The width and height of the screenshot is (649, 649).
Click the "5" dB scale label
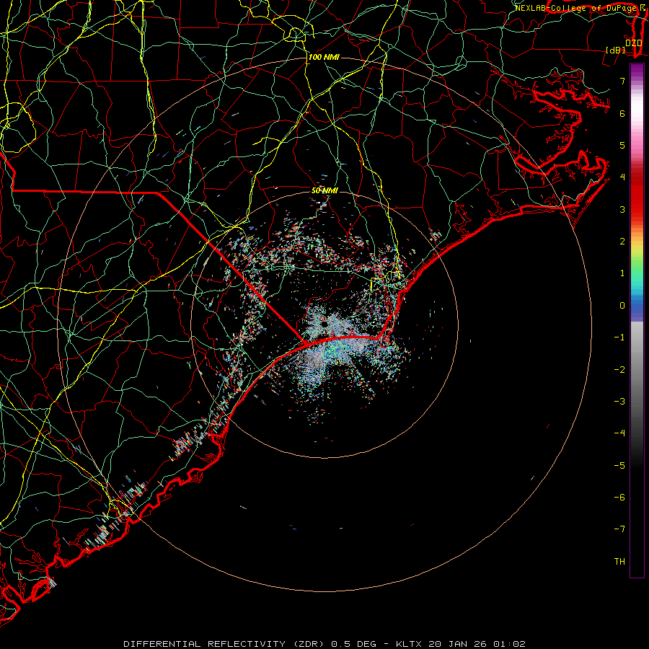(x=622, y=145)
